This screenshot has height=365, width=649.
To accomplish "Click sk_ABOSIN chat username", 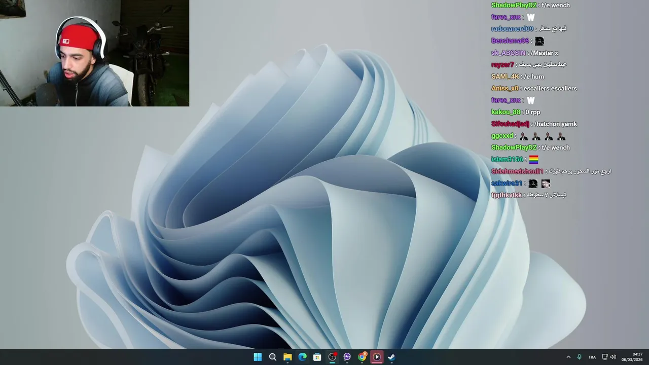I will click(508, 53).
